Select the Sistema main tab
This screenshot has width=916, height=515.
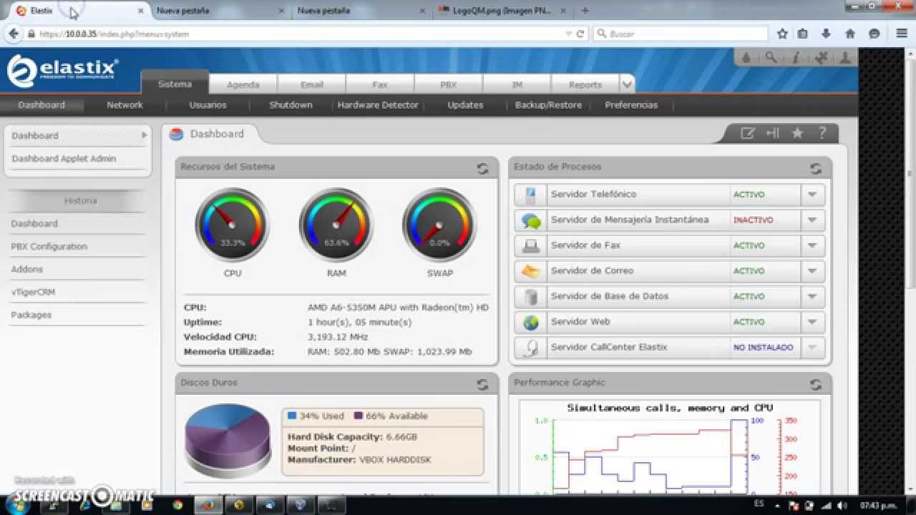click(x=175, y=84)
